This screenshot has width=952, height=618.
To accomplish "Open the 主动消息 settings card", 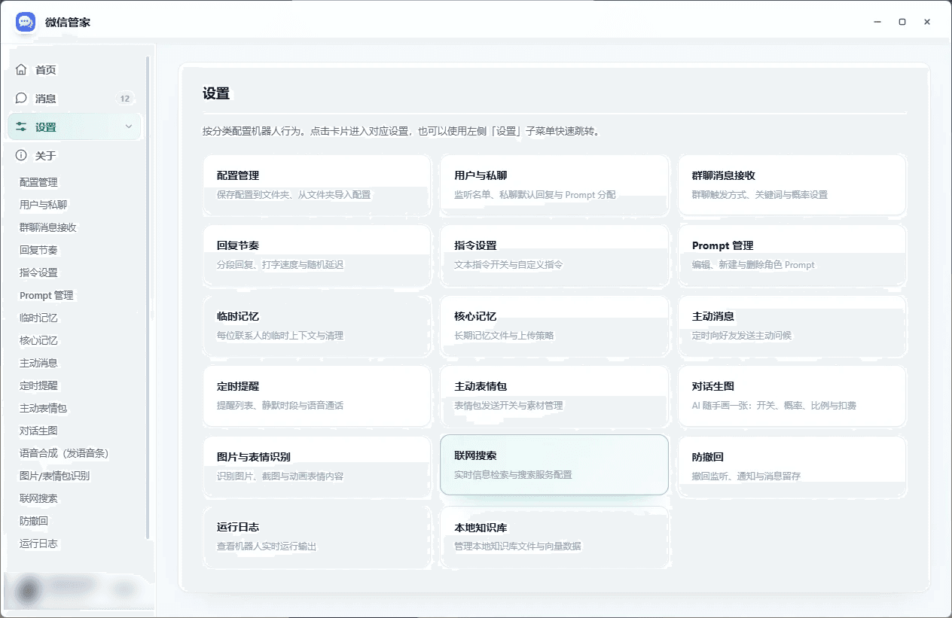I will pos(792,325).
